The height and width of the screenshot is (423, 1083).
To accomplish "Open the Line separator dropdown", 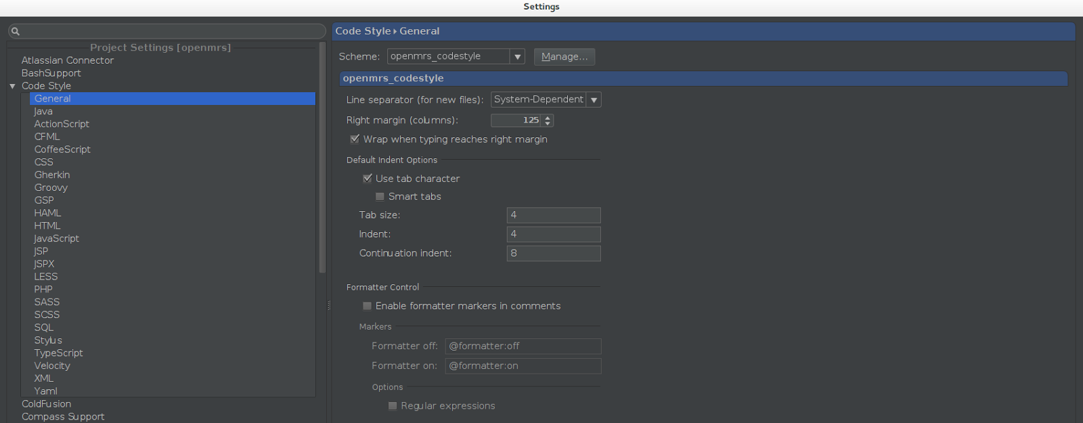I will coord(594,100).
